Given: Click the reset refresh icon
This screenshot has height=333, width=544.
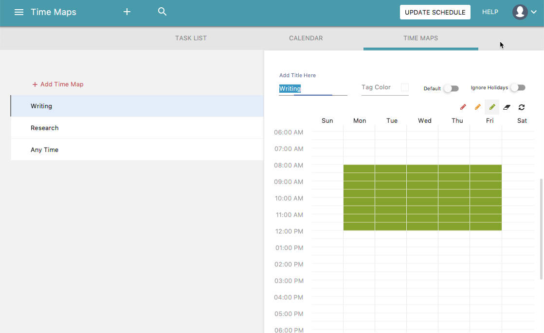Looking at the screenshot, I should 522,107.
